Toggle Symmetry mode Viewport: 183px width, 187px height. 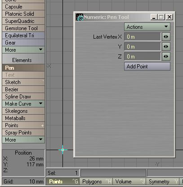click(163, 182)
